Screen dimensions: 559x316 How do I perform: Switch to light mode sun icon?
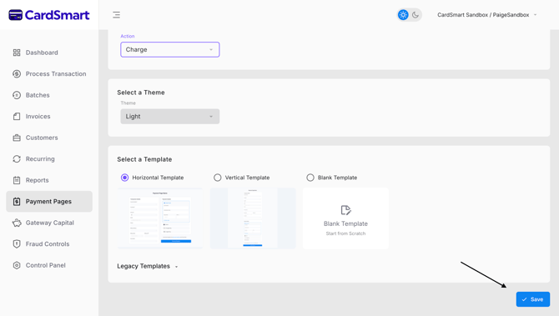pyautogui.click(x=403, y=15)
